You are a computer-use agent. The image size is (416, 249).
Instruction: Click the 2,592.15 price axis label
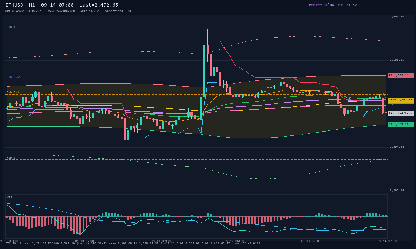point(397,60)
